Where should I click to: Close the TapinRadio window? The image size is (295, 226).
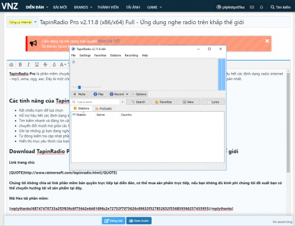tap(221, 49)
